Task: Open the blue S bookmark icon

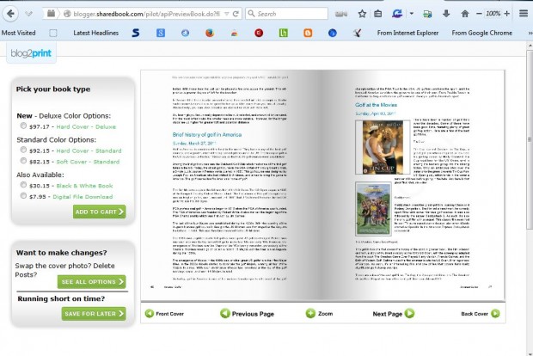Action: [136, 33]
